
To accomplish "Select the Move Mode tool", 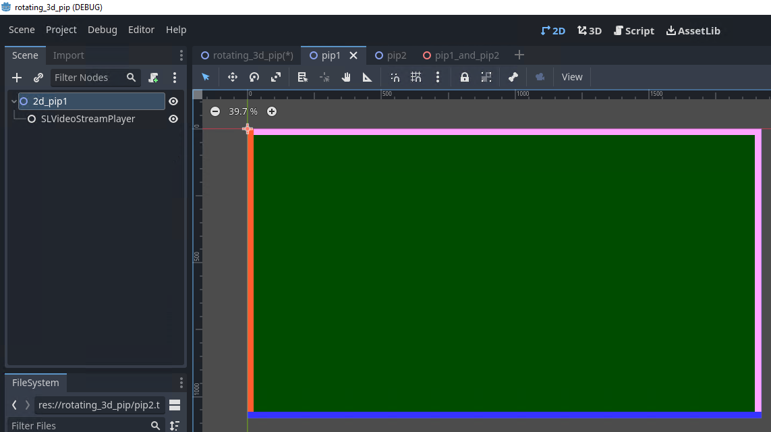I will 233,77.
